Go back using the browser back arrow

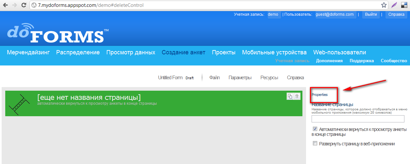5,5
